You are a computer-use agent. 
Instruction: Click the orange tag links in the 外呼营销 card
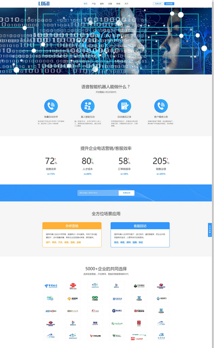click(64, 243)
